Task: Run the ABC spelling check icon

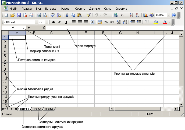Action: click(x=53, y=15)
